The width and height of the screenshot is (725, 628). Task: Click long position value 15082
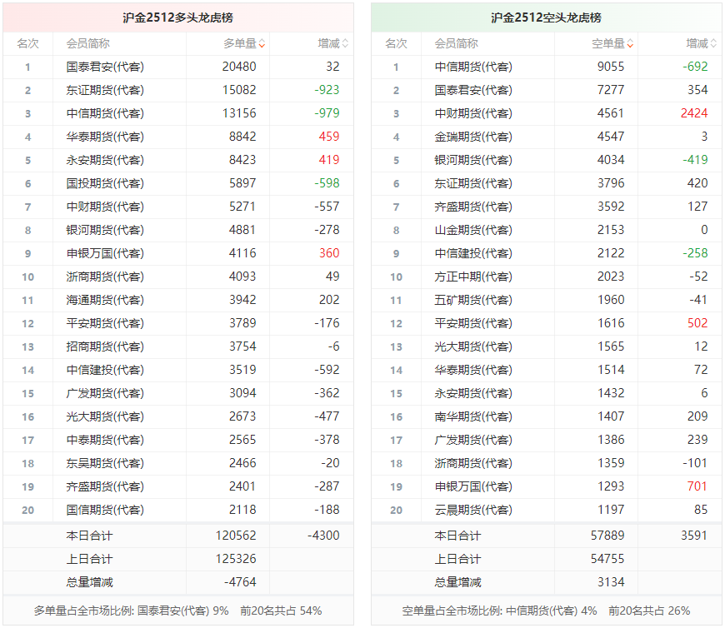coord(239,90)
